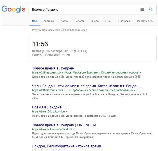Expand arrow beside time.online.ua URL
The image size is (158, 151).
[x=73, y=129]
